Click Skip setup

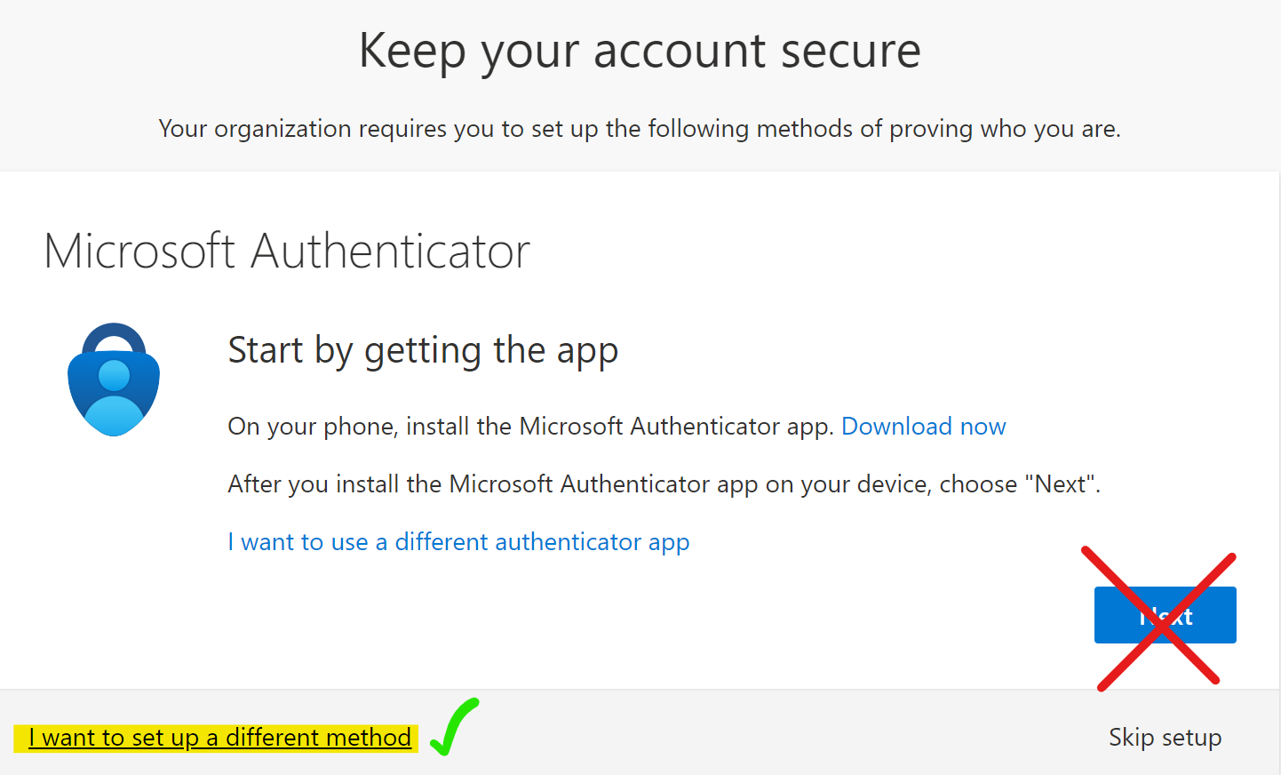[1165, 738]
